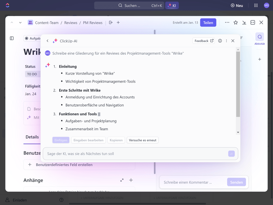Image resolution: width=273 pixels, height=205 pixels.
Task: Click the description document icon
Action: click(29, 109)
